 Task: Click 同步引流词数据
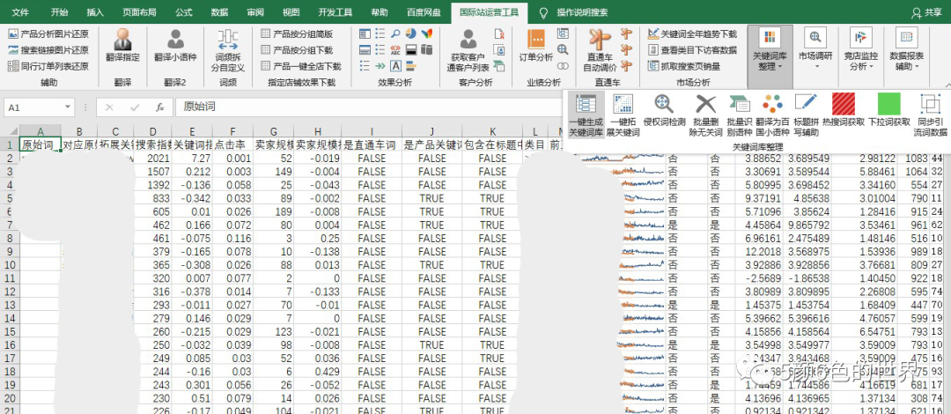click(x=931, y=115)
